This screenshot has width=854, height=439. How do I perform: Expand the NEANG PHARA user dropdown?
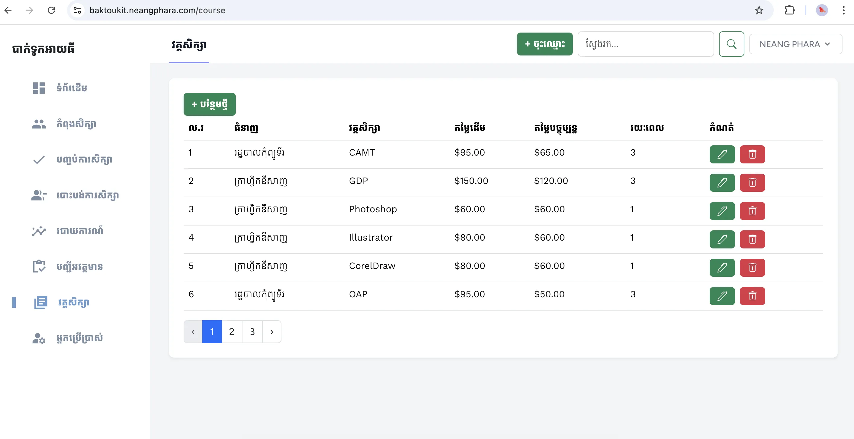[x=795, y=44]
